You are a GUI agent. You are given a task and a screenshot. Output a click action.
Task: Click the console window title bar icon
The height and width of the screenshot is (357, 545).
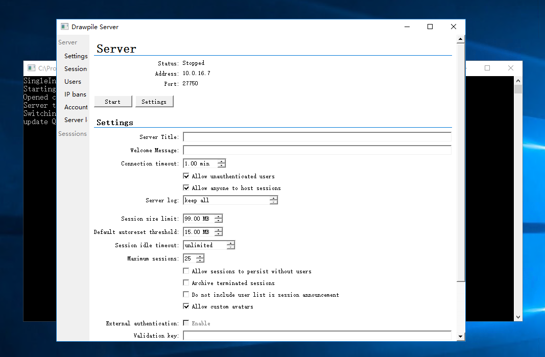tap(32, 68)
